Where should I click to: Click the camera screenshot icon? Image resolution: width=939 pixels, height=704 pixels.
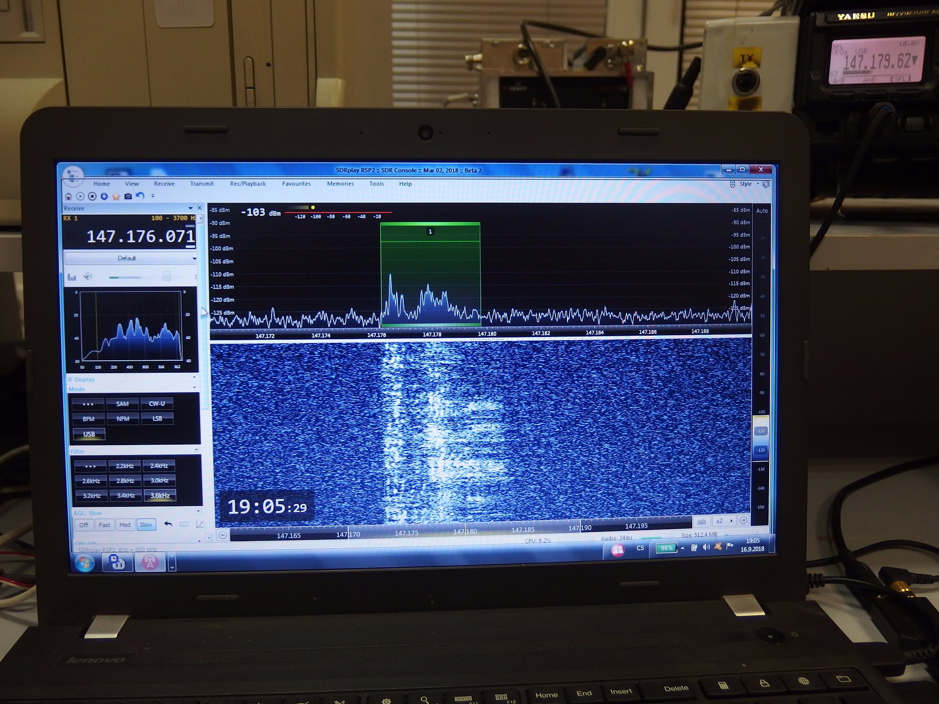[128, 196]
